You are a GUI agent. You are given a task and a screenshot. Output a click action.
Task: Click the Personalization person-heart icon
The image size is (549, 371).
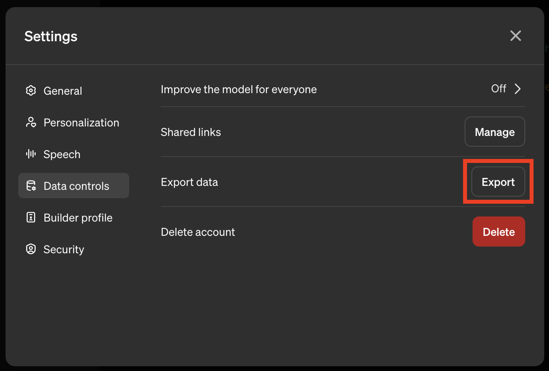[x=31, y=122]
